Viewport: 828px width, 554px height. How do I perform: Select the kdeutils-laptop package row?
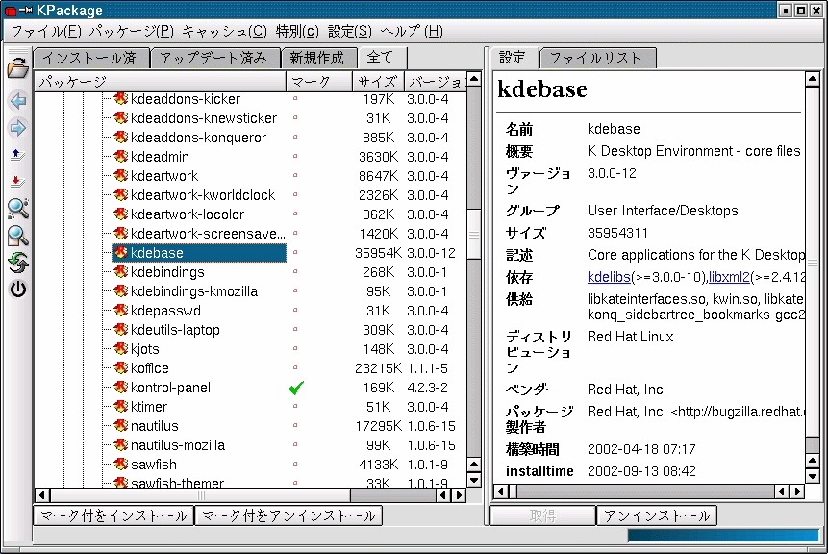175,330
